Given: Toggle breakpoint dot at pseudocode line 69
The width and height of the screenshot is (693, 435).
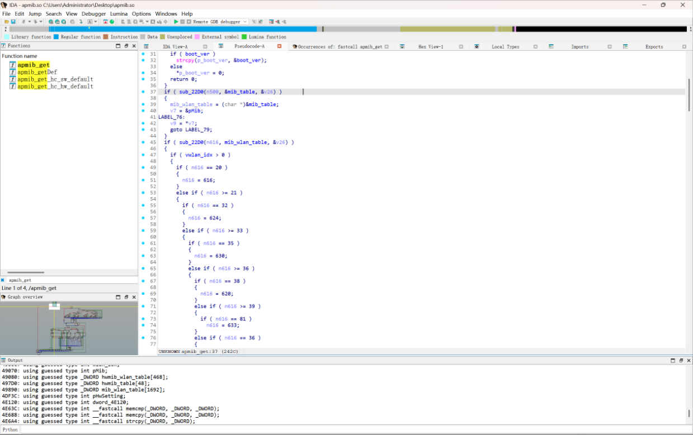Looking at the screenshot, I should coord(144,293).
